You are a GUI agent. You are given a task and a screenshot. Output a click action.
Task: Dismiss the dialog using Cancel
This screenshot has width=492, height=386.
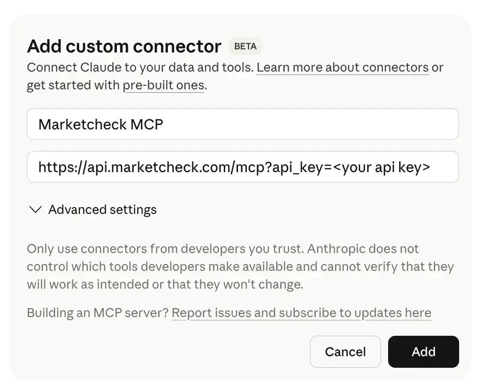tap(345, 352)
